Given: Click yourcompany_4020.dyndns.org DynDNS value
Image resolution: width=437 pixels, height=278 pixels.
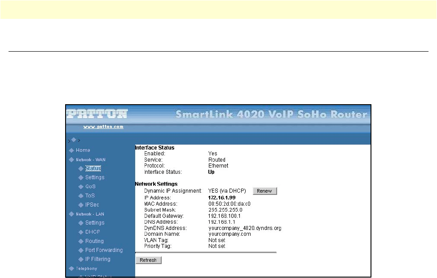Looking at the screenshot, I should click(245, 228).
